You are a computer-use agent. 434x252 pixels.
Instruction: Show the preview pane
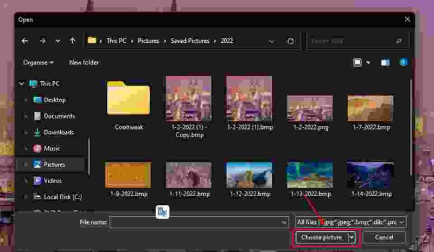385,62
